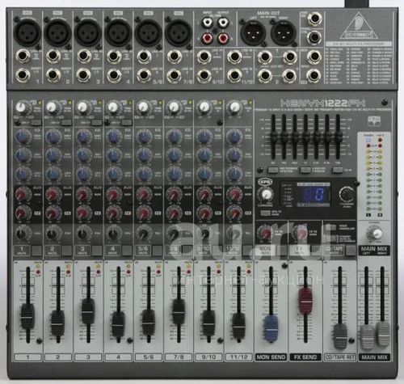Image resolution: width=404 pixels, height=384 pixels.
Task: Click the blue FX program number display
Action: tap(313, 194)
